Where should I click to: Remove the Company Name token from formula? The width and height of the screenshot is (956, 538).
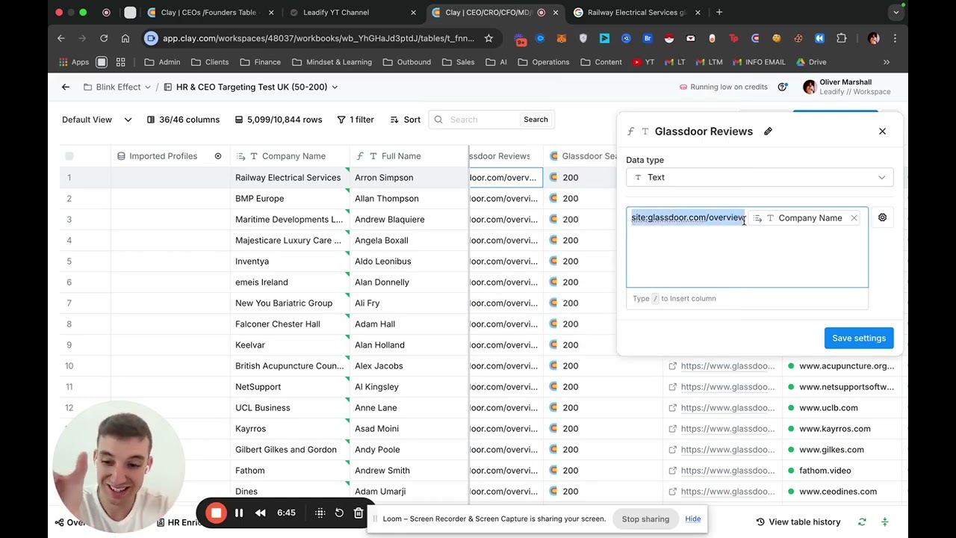point(854,218)
